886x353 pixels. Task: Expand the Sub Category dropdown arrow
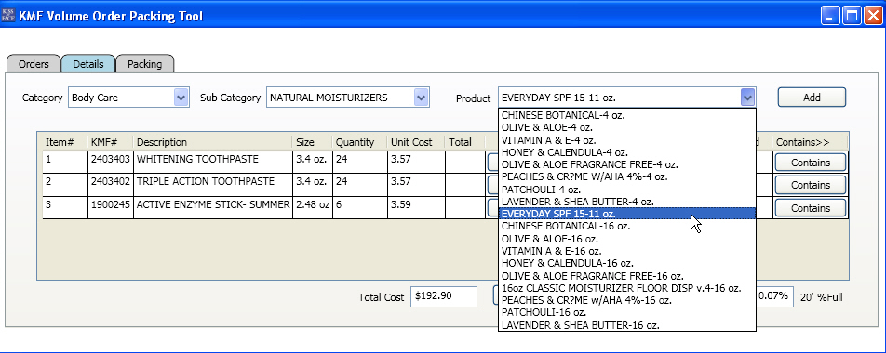point(421,98)
